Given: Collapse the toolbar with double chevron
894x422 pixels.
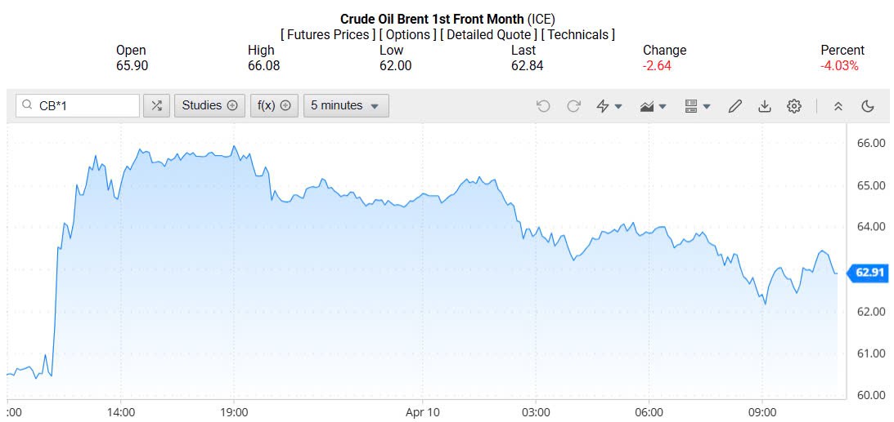Looking at the screenshot, I should [838, 106].
